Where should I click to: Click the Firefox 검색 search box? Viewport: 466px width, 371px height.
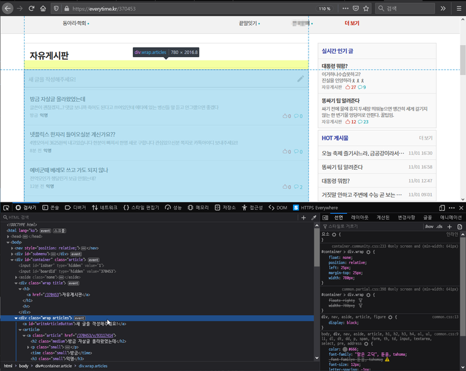click(406, 9)
